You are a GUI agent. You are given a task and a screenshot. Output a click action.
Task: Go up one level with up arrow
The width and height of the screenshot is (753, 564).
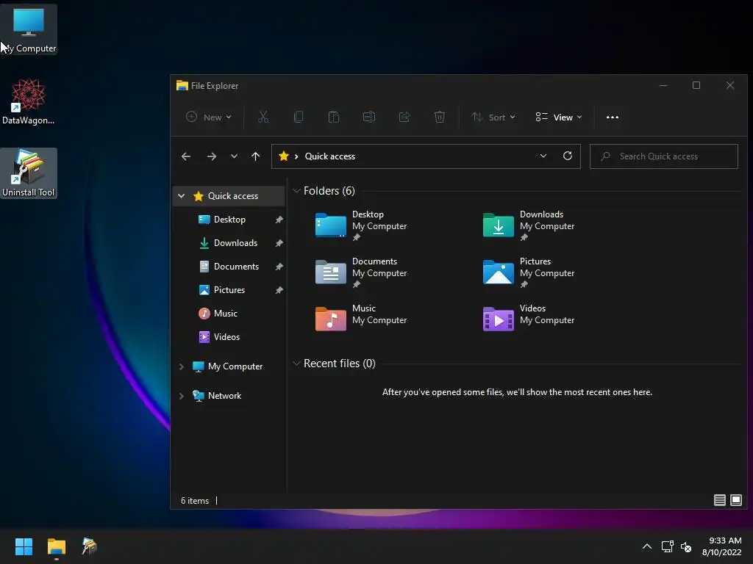[x=255, y=156]
